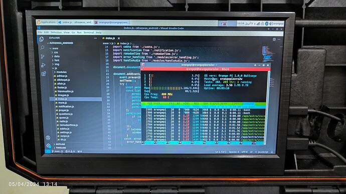This screenshot has height=194, width=346.
Task: Open hisnmuslim.js in the explorer
Action: 65,91
